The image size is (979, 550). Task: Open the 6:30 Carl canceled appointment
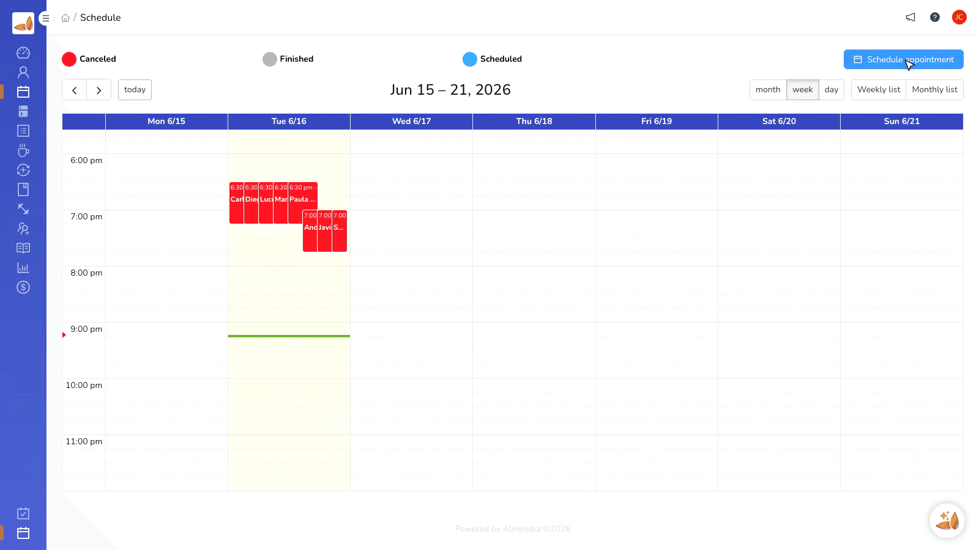tap(237, 203)
